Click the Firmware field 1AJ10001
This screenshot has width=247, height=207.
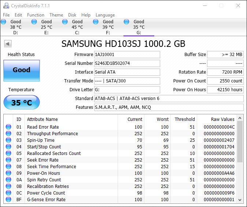(x=127, y=55)
